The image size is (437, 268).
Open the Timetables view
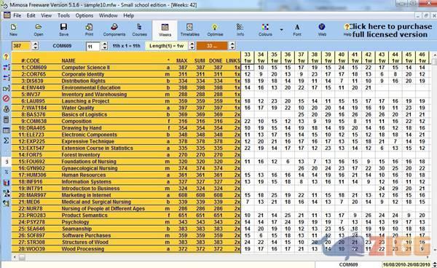click(x=190, y=30)
